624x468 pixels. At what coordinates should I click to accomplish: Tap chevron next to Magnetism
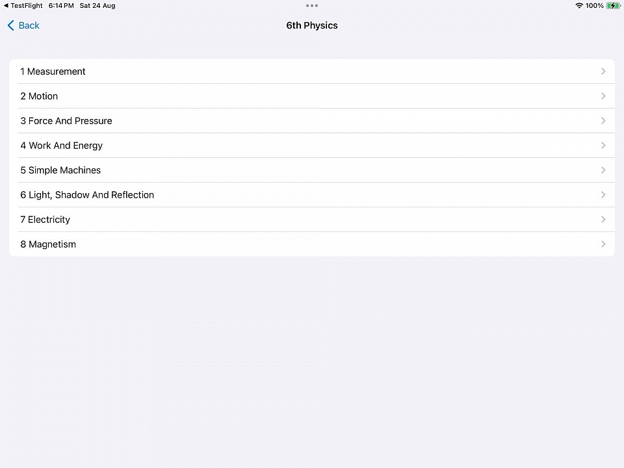click(603, 244)
